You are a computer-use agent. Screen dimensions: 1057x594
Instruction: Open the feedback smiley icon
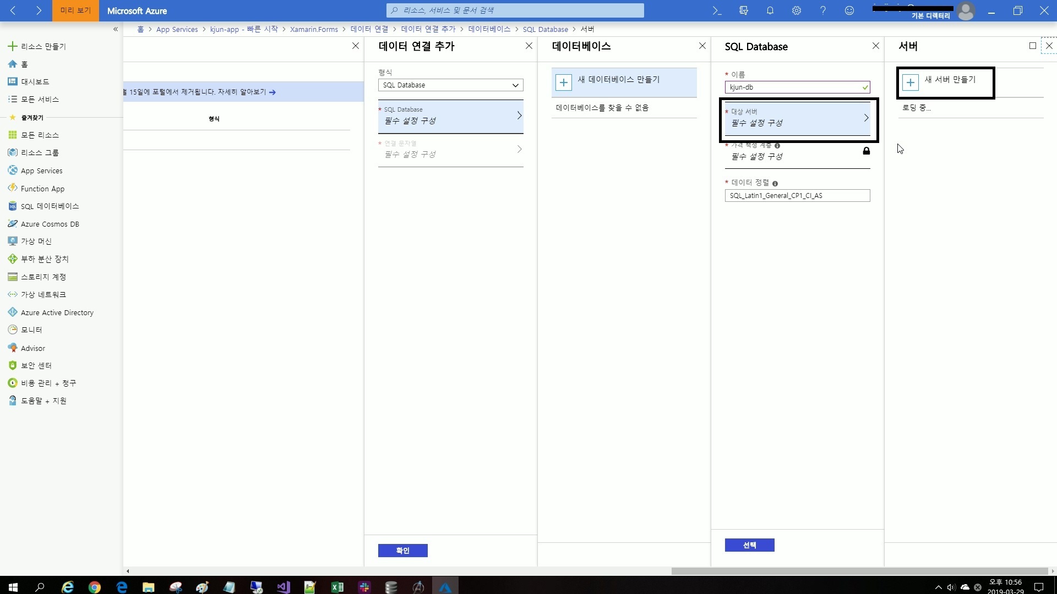(x=849, y=10)
